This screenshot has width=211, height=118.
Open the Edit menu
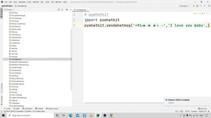click(10, 2)
